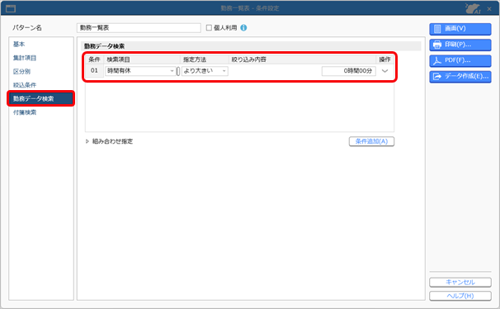Click condition number 01 cell
This screenshot has width=500, height=309.
(x=94, y=70)
